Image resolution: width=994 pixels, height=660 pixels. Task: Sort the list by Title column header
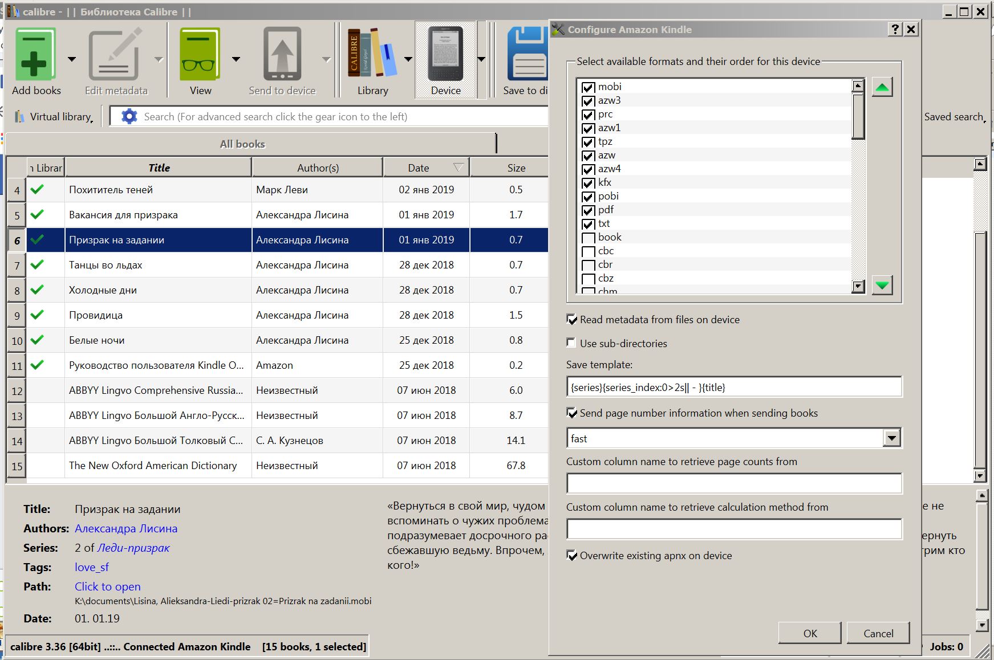click(159, 168)
